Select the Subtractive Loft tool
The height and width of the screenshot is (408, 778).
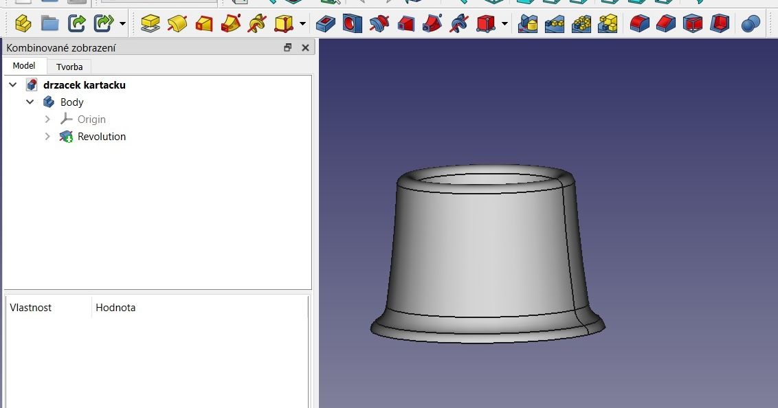(406, 23)
